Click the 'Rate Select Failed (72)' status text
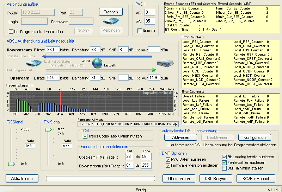The width and height of the screenshot is (282, 192). click(x=66, y=65)
